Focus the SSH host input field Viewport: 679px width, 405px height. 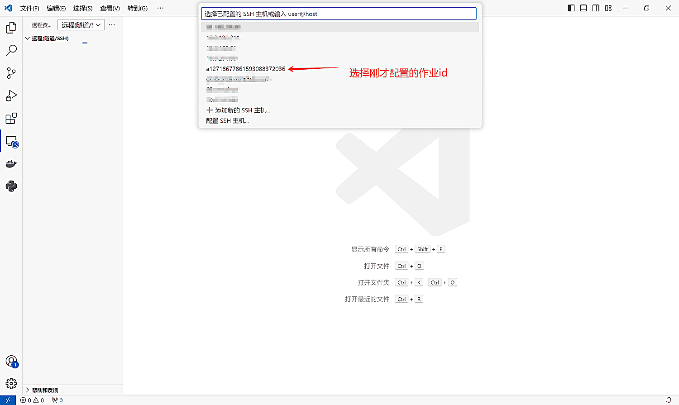tap(339, 14)
